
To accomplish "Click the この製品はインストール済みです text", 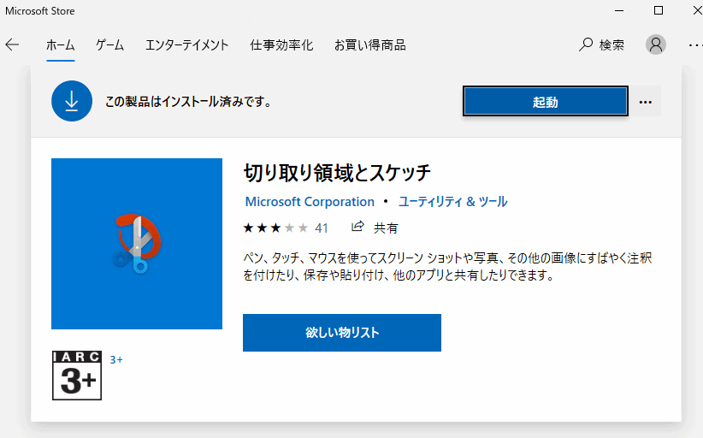I will [x=188, y=102].
